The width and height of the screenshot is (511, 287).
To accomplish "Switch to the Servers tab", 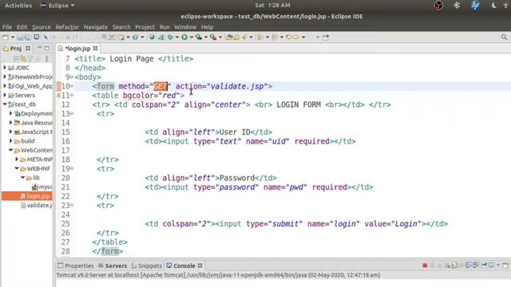I will pyautogui.click(x=113, y=265).
